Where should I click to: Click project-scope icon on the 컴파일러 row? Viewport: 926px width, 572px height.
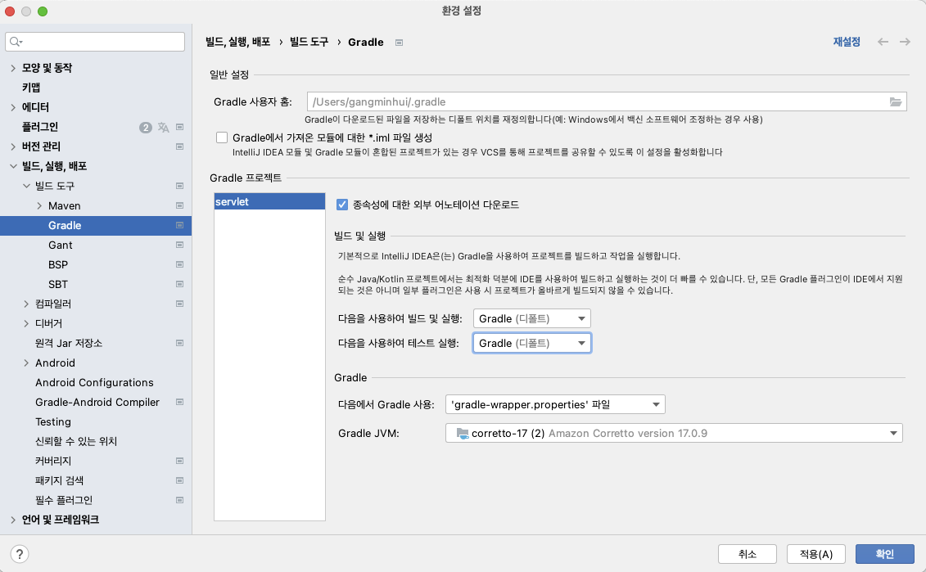pyautogui.click(x=179, y=304)
